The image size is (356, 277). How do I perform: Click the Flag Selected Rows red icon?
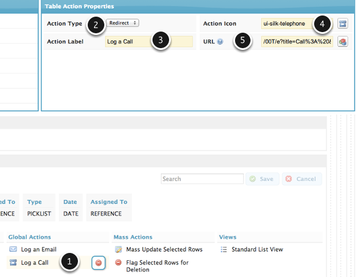119,263
